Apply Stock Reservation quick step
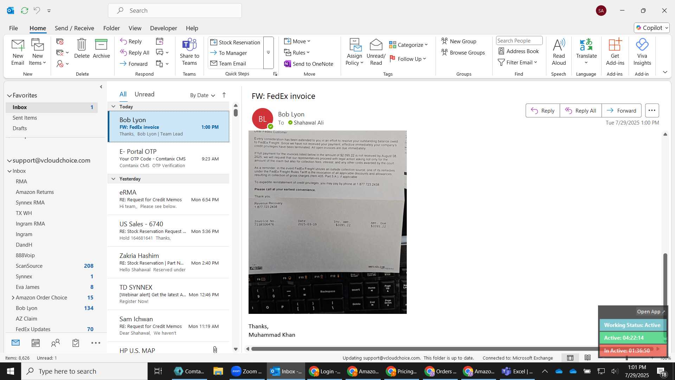Screen dimensions: 675x380 tap(235, 42)
